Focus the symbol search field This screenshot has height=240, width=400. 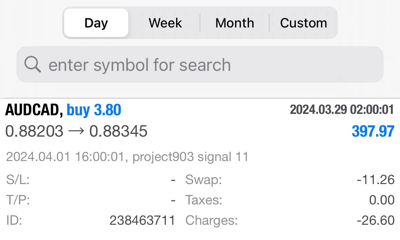[200, 64]
